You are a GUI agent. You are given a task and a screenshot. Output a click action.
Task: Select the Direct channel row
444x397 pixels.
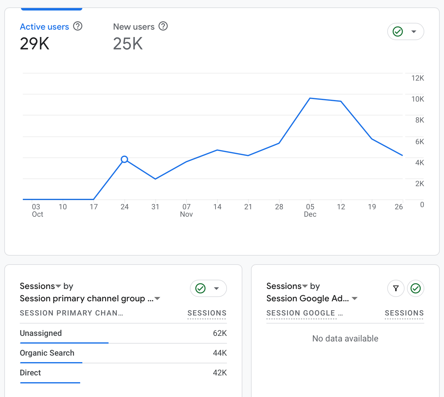point(30,373)
